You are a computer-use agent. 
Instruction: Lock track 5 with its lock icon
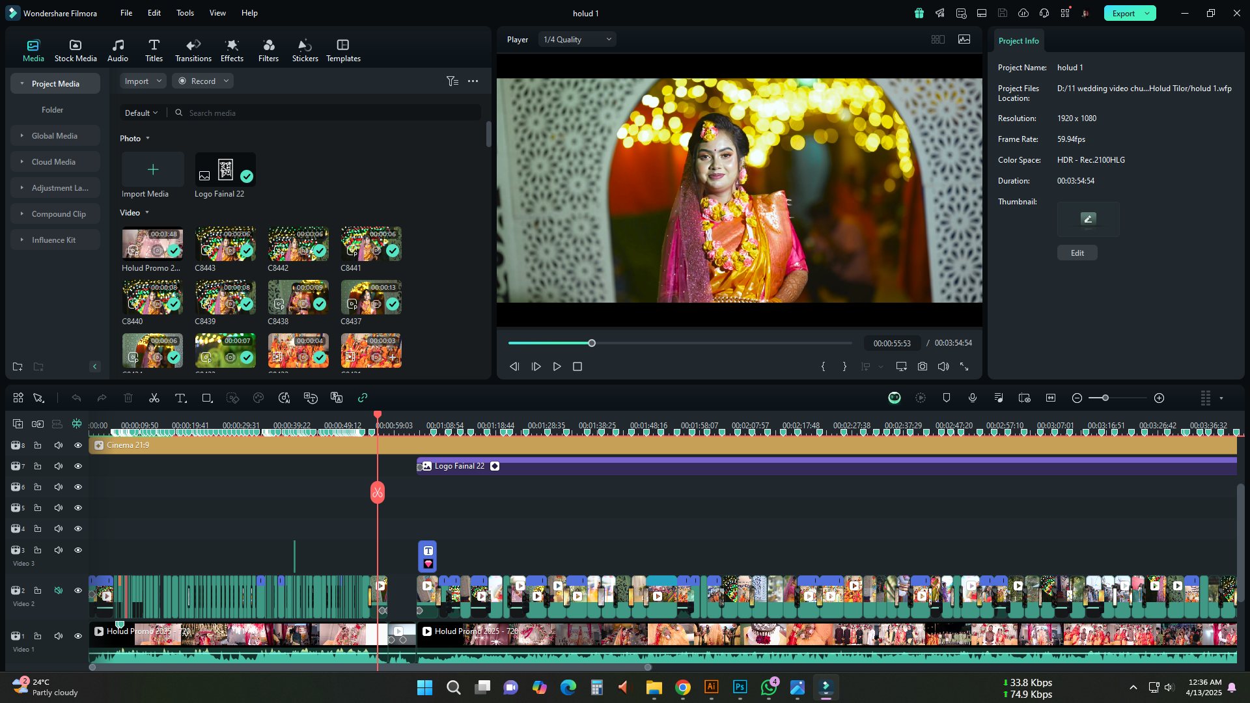click(x=38, y=508)
